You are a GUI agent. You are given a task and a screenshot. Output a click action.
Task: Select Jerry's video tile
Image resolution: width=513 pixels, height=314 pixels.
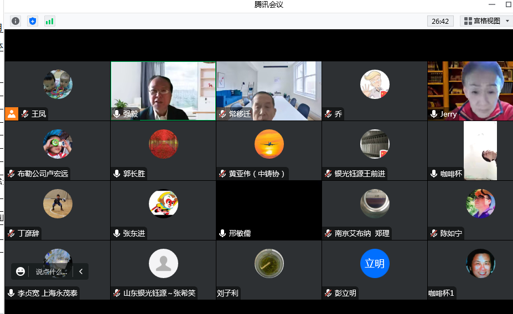click(x=470, y=91)
